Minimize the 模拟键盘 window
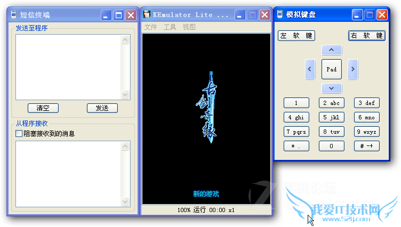Image resolution: width=401 pixels, height=227 pixels. (357, 14)
